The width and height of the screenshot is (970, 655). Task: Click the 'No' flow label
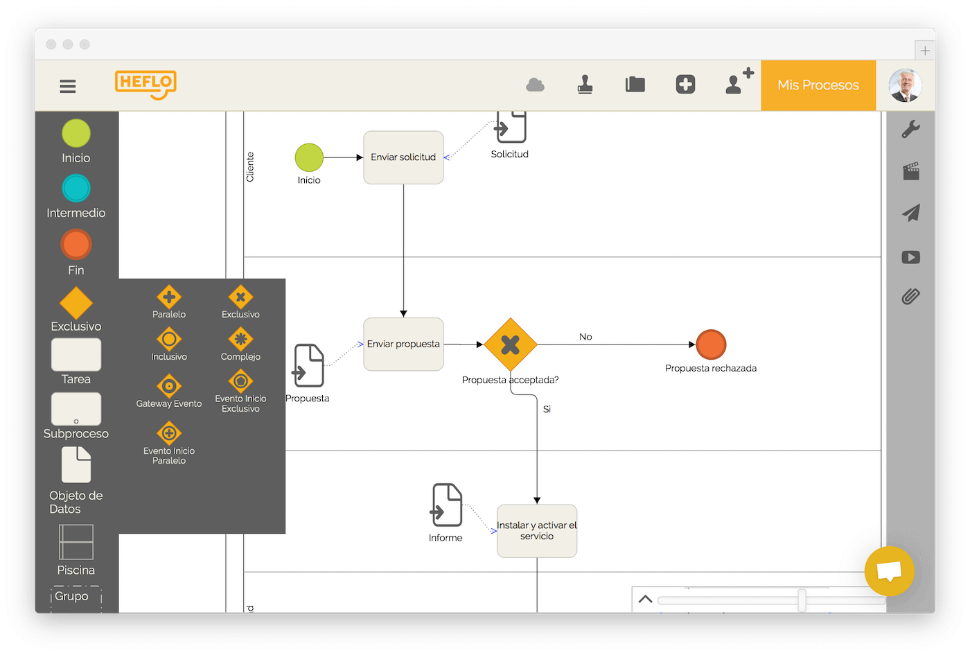(x=585, y=337)
